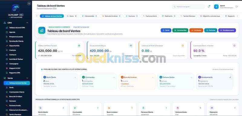The image size is (242, 116).
Task: Expand the Devis Clients pipeline card arrow
Action: point(75,78)
